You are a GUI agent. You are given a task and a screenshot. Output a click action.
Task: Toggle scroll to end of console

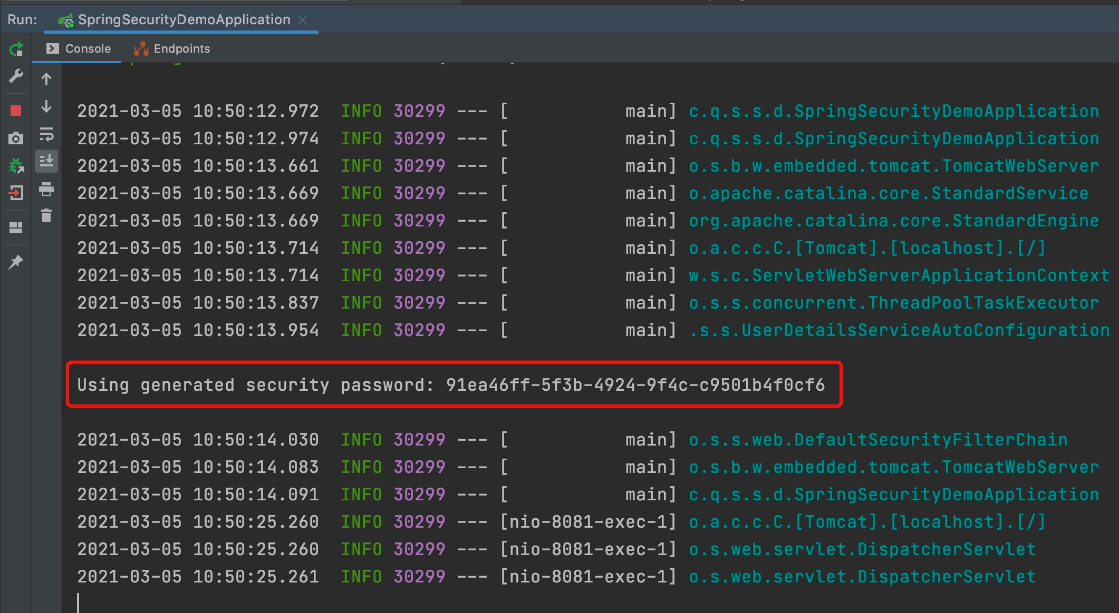click(46, 161)
